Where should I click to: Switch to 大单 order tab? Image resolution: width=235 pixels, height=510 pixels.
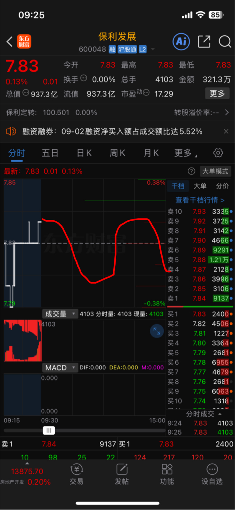point(200,186)
